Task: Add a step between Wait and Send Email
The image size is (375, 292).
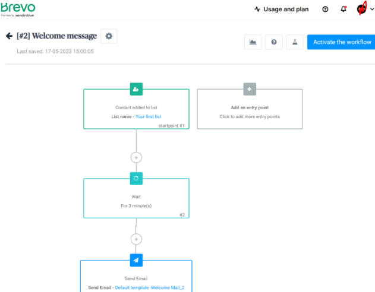Action: [x=136, y=239]
